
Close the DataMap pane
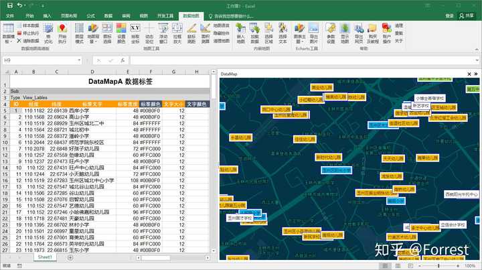[x=469, y=74]
